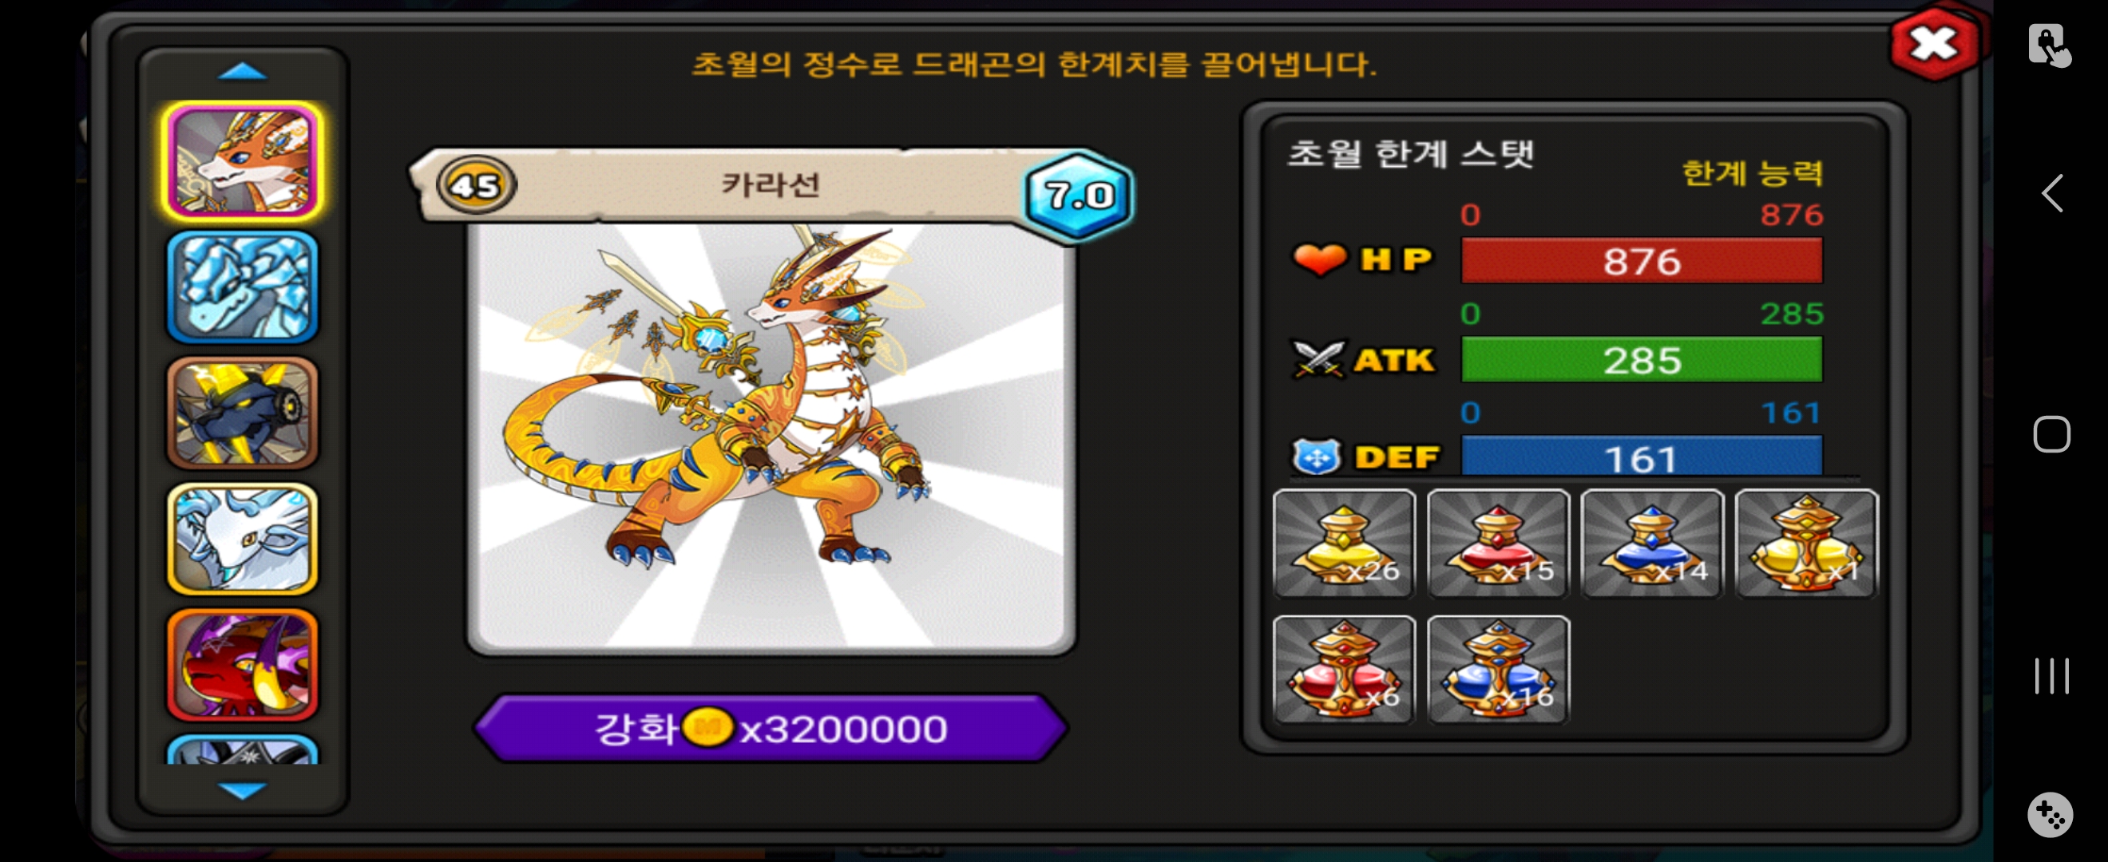
Task: Select the large blue essence potion x16
Action: pyautogui.click(x=1498, y=670)
